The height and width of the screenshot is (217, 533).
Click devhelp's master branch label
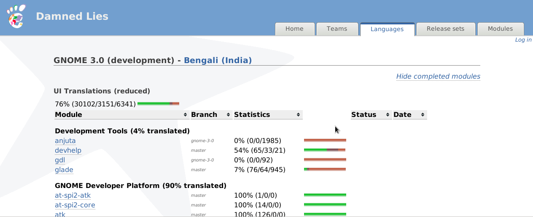click(198, 151)
